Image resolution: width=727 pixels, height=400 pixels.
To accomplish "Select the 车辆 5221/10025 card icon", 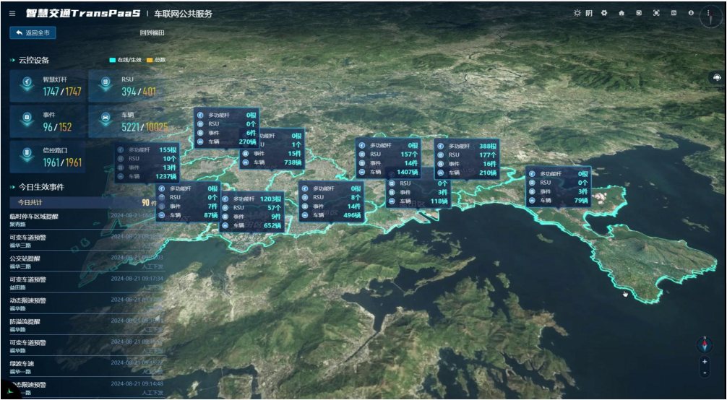I will 106,118.
